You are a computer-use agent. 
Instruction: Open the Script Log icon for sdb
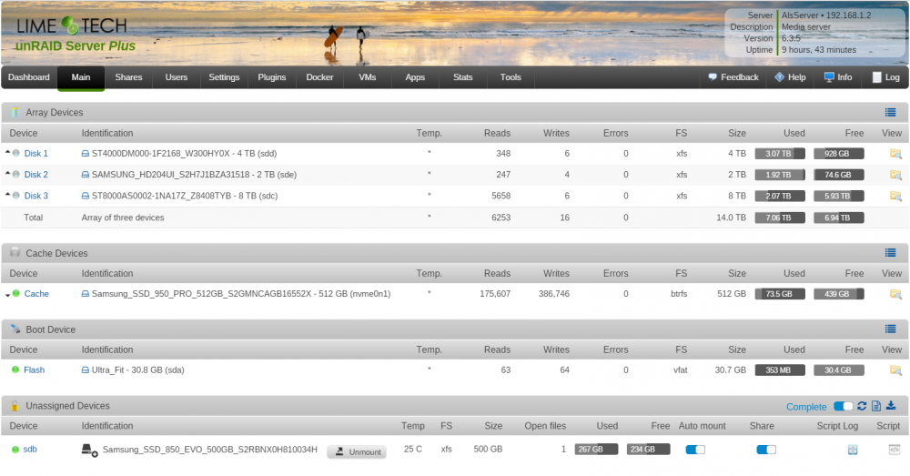pyautogui.click(x=853, y=450)
